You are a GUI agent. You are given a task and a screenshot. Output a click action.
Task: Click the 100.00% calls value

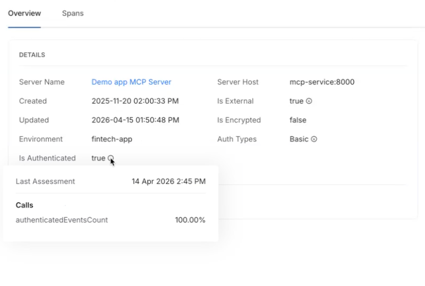click(190, 220)
